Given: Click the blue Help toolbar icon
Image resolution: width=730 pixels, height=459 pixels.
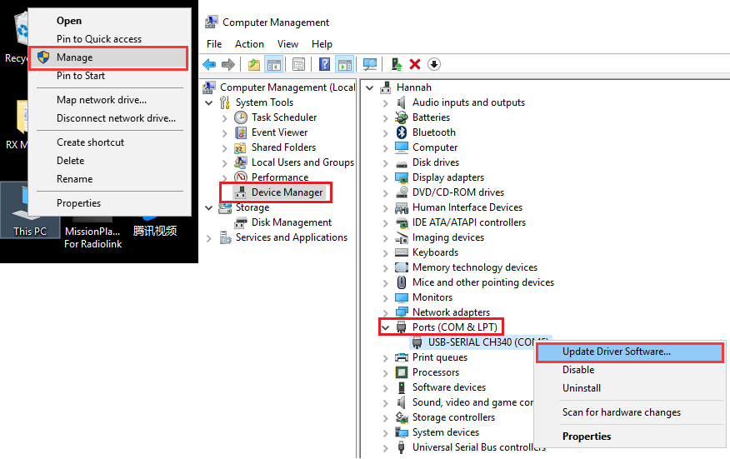Looking at the screenshot, I should 325,65.
